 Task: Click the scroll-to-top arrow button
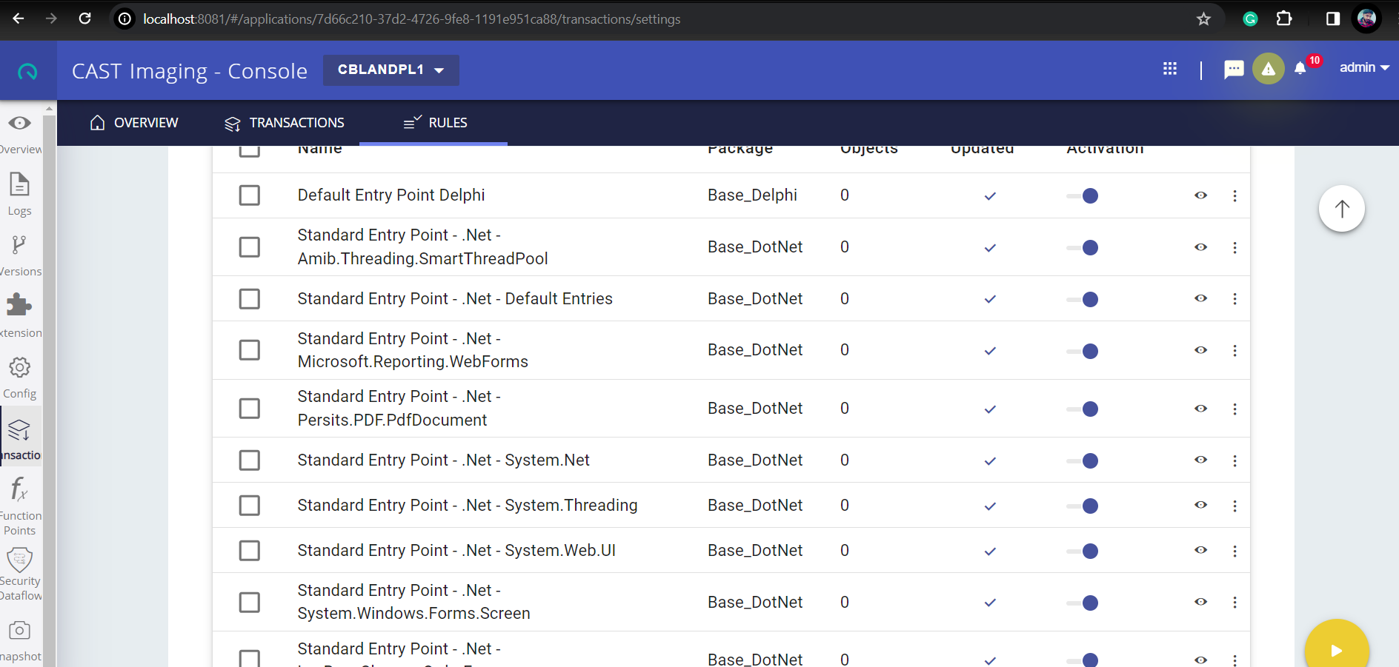click(x=1342, y=209)
